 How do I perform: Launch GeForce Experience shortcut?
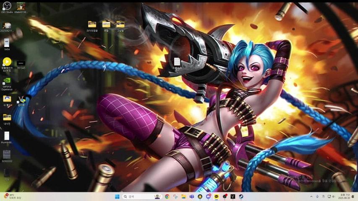coord(7,84)
